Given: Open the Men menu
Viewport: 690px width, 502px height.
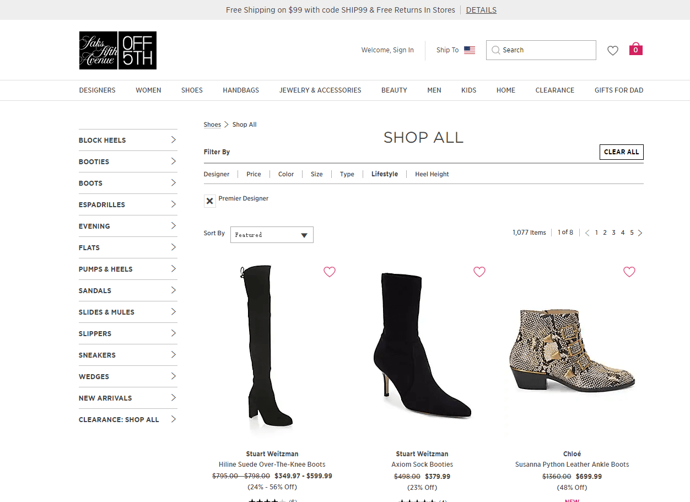Looking at the screenshot, I should 434,90.
